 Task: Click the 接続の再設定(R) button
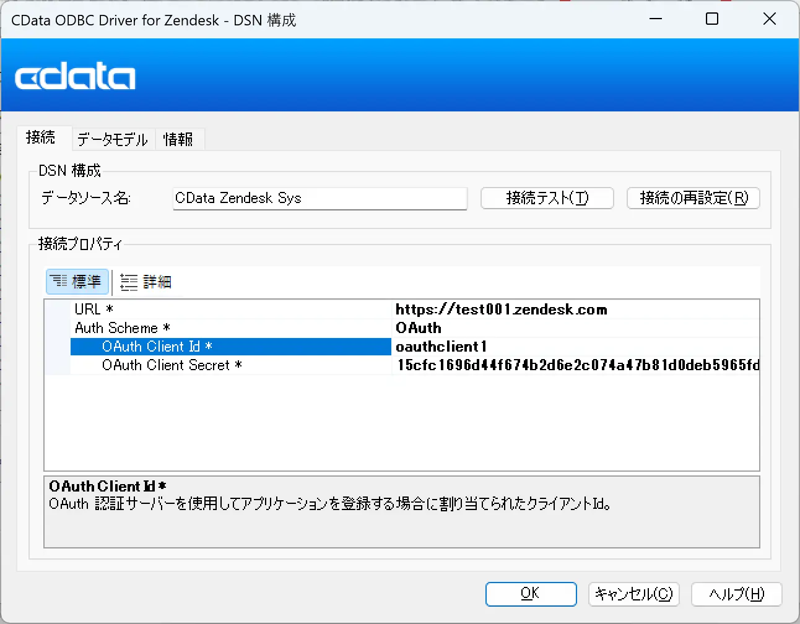pyautogui.click(x=693, y=198)
